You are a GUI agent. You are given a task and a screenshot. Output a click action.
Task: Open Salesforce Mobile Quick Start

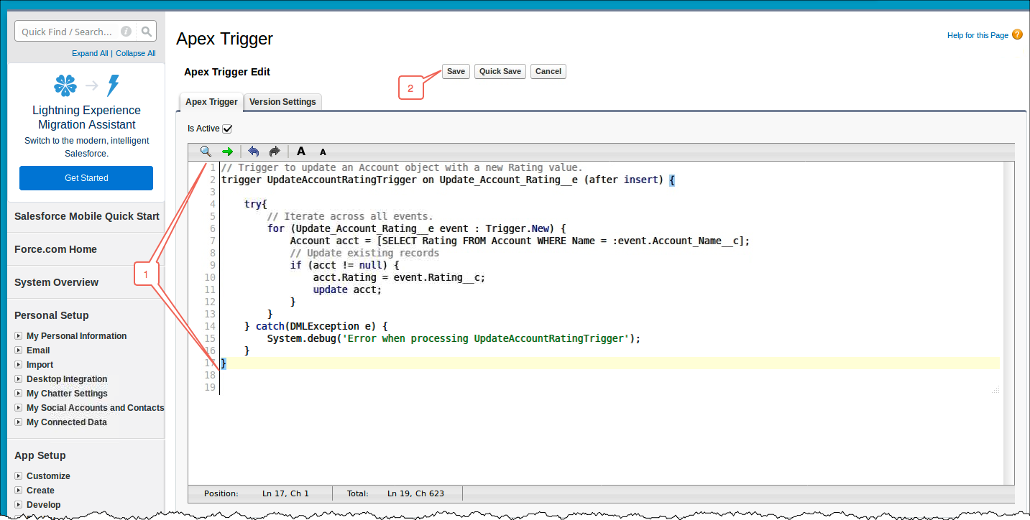click(x=87, y=216)
